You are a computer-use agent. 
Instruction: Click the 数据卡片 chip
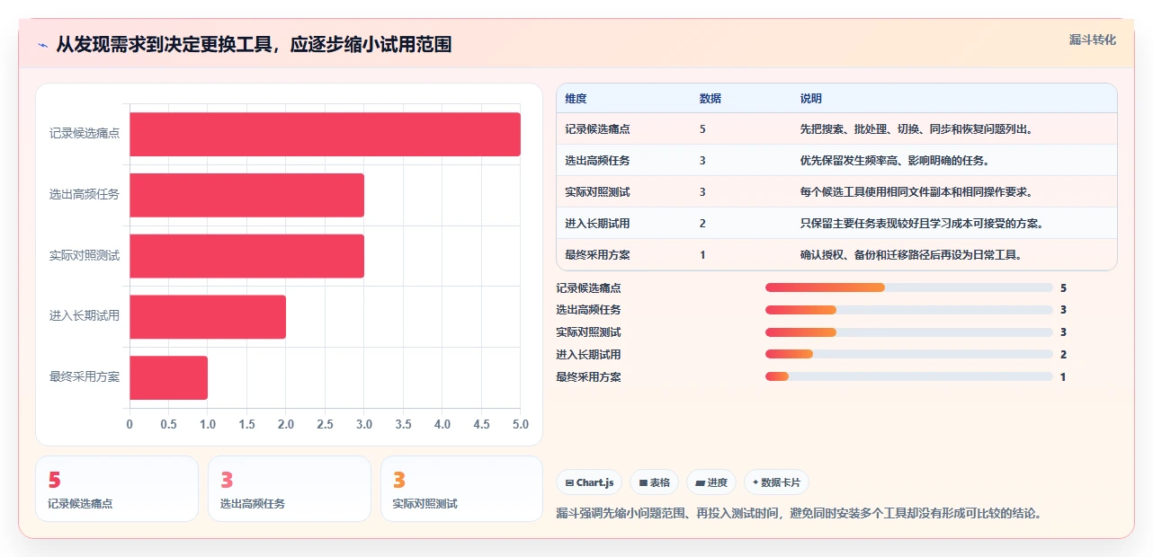[x=776, y=482]
